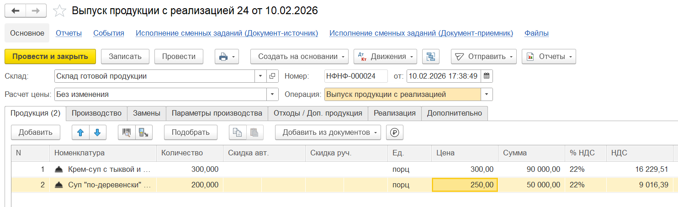Switch to the Производство tab
Screen dimensions: 678x207
(96, 113)
